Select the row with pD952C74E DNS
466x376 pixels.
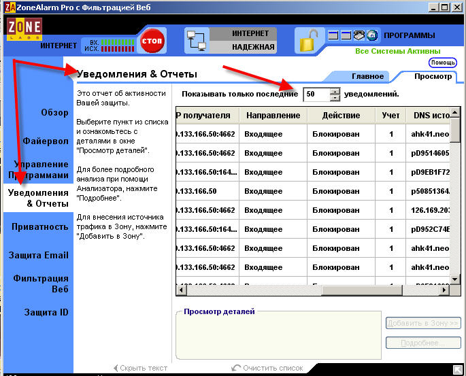pyautogui.click(x=313, y=229)
